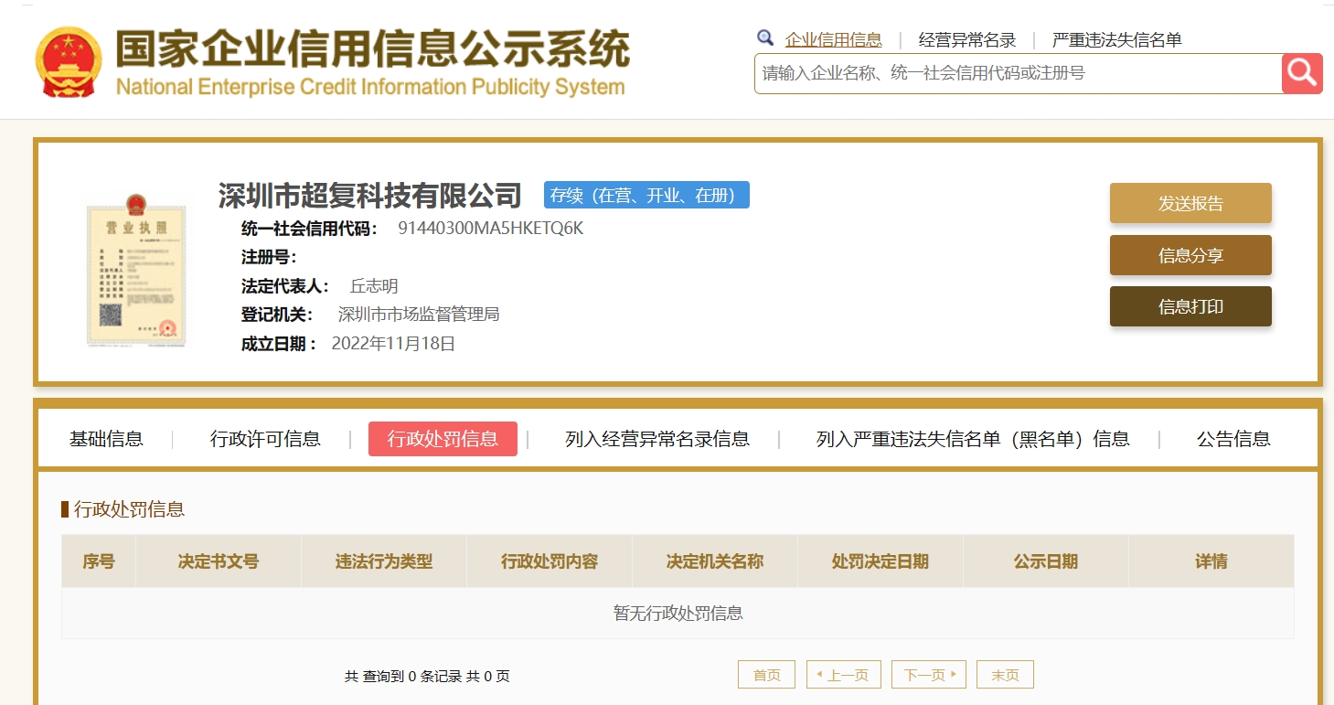
Task: Click the 信息打印 button
Action: point(1190,306)
